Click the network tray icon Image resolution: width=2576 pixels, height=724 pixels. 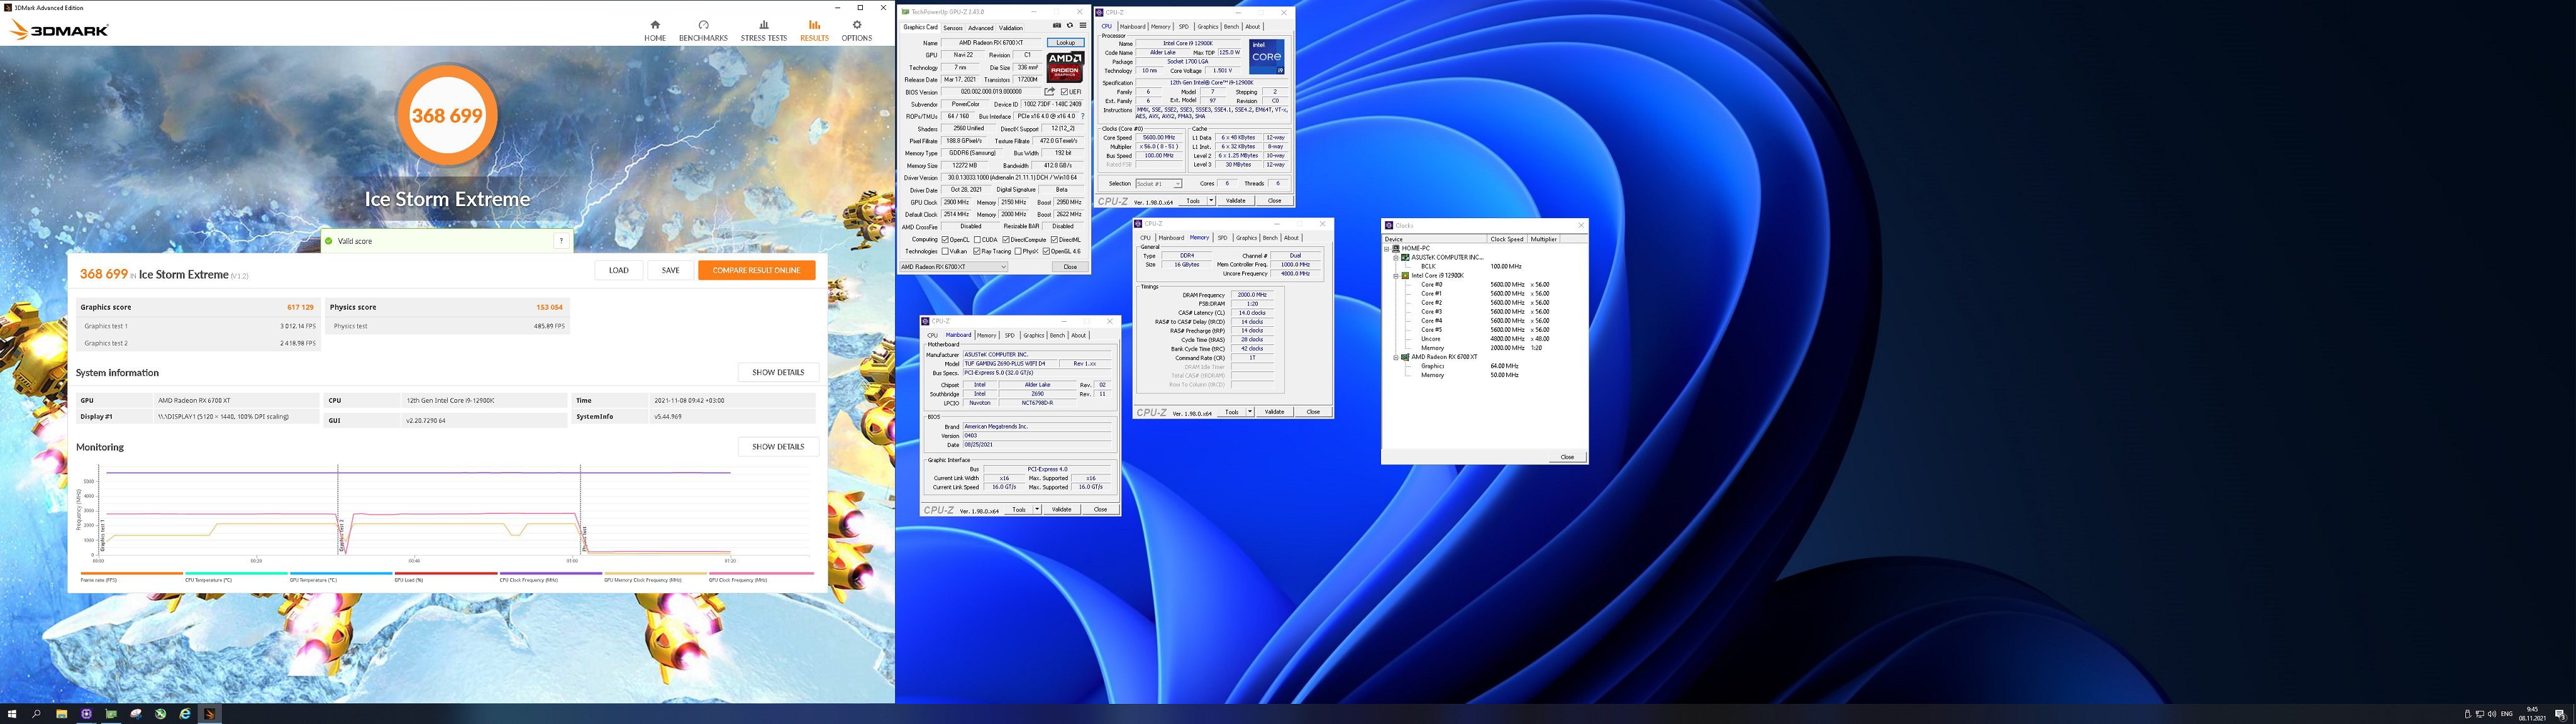click(x=2480, y=714)
